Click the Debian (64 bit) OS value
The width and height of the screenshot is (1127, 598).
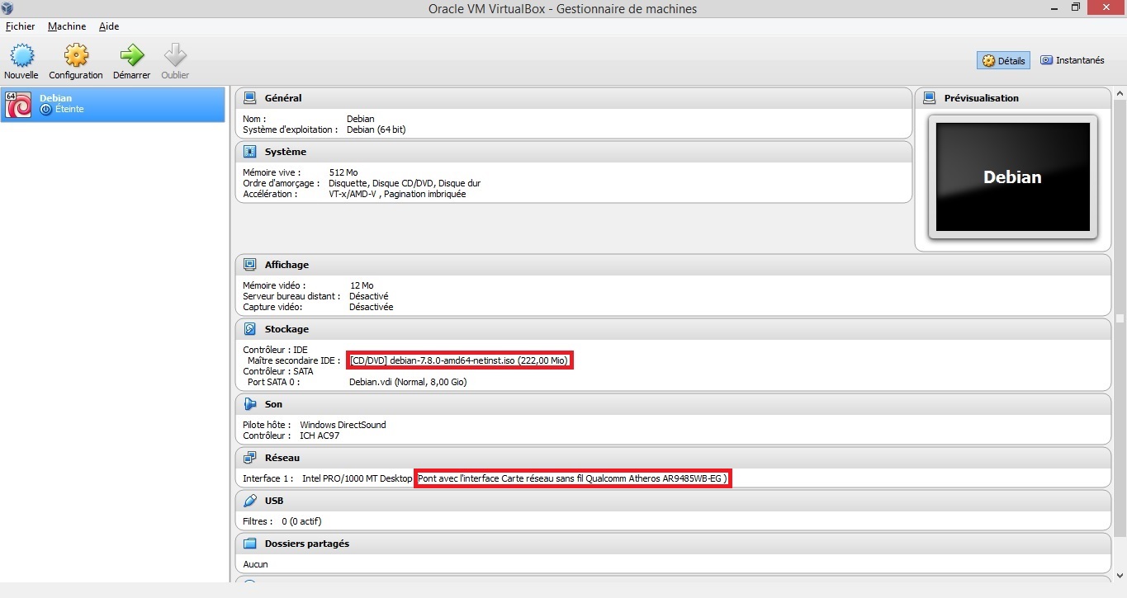pos(376,129)
